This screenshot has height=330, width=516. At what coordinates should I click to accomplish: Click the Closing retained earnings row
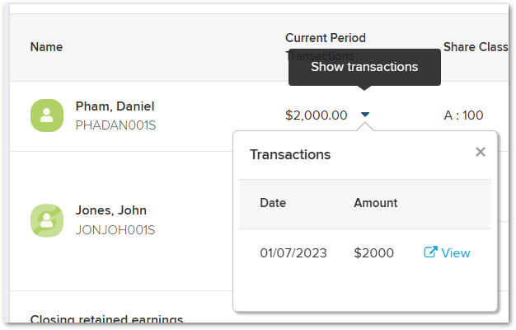tap(106, 318)
